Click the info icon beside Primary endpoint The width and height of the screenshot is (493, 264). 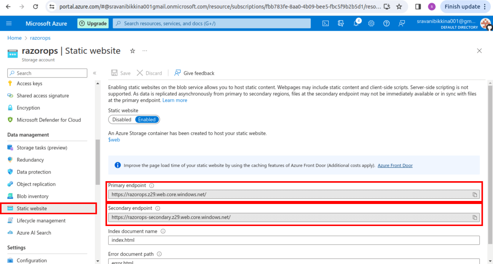[151, 185]
